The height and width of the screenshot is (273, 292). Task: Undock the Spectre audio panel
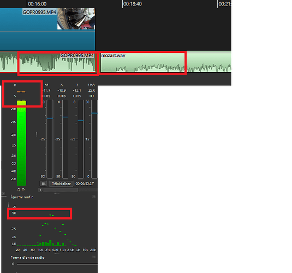(94, 197)
